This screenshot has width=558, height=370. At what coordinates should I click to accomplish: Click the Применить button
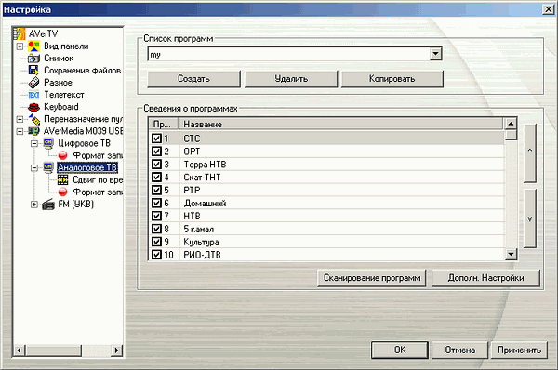point(519,350)
